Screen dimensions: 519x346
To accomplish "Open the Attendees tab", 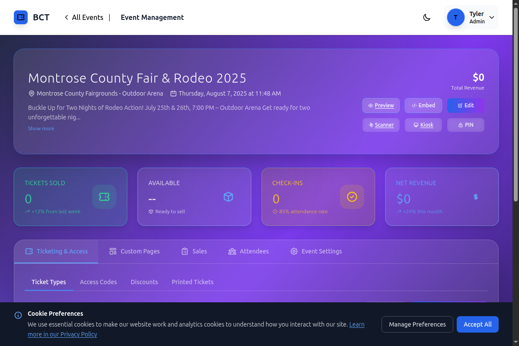I will [x=248, y=251].
